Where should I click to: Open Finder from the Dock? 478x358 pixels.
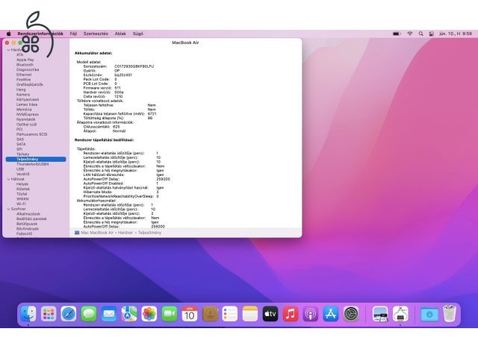tap(28, 314)
